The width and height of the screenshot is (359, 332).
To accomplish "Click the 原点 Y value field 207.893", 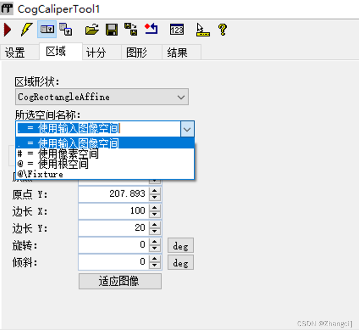I will [x=114, y=194].
